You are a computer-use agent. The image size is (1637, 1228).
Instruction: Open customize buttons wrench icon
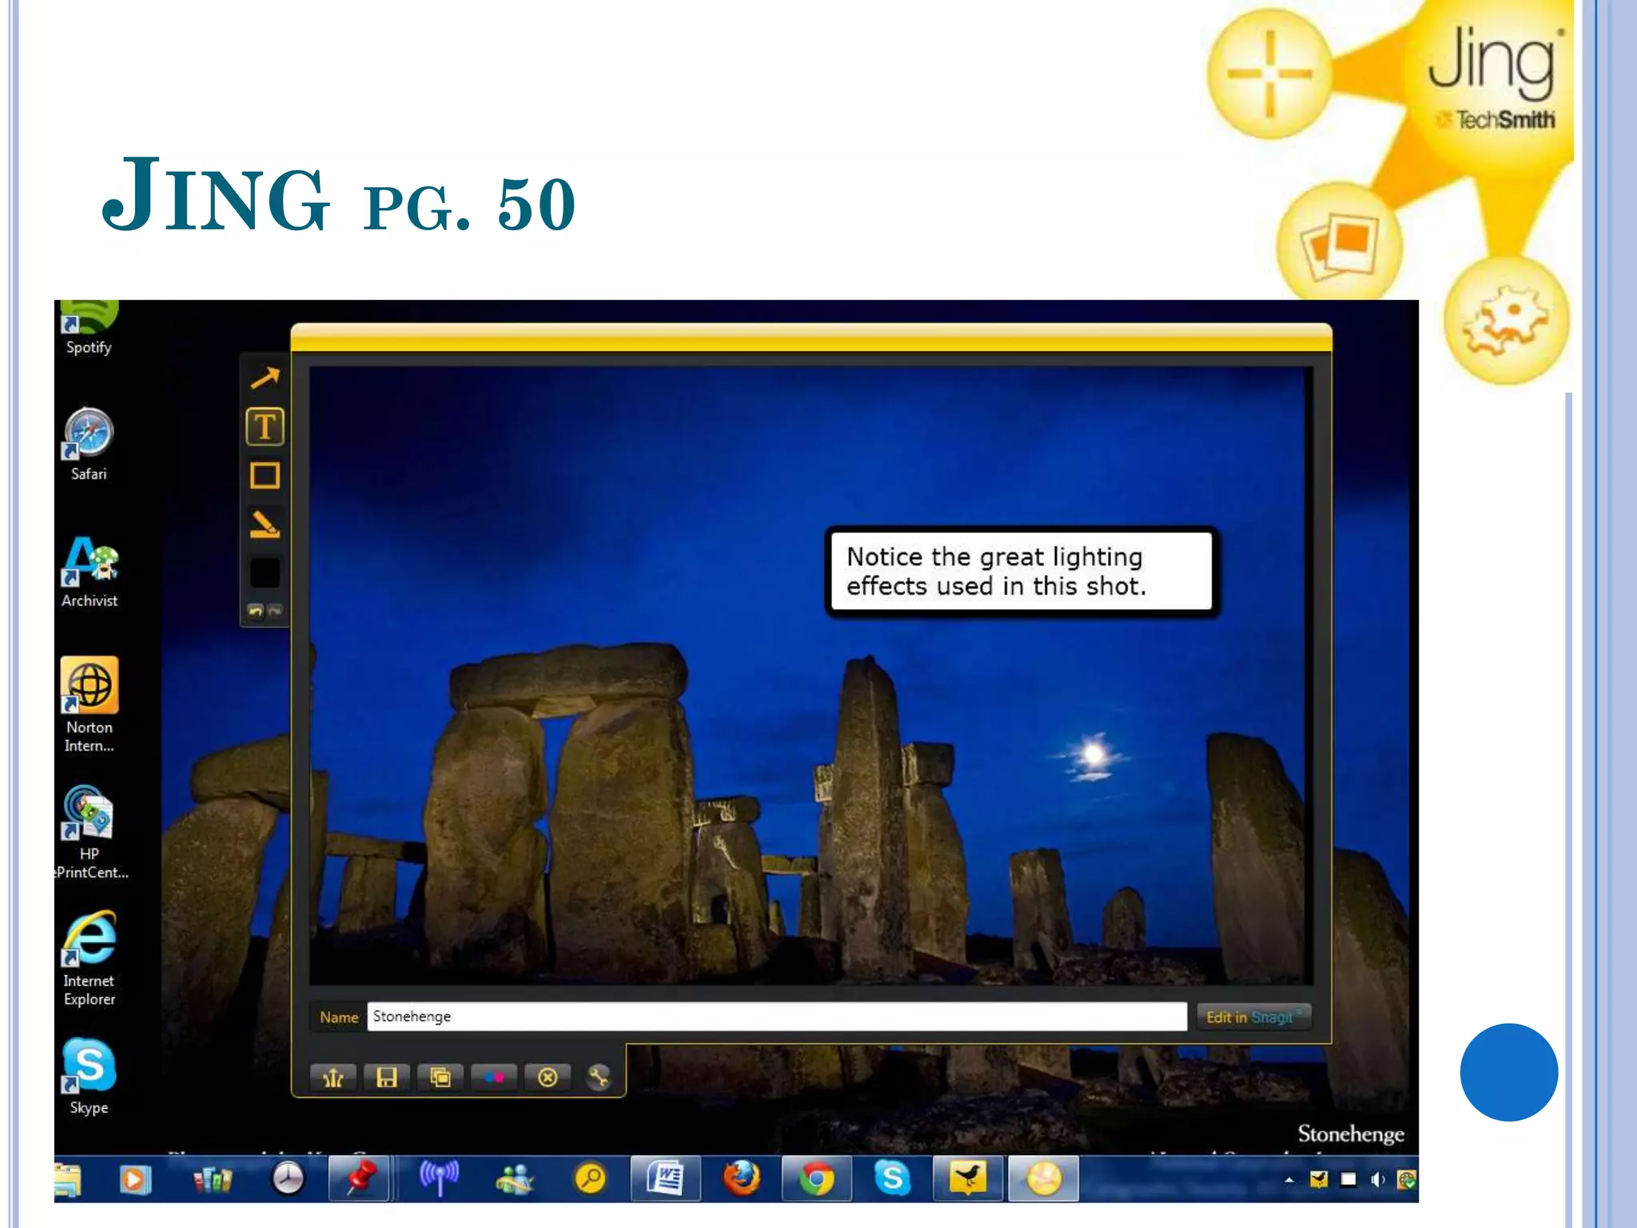[x=599, y=1078]
